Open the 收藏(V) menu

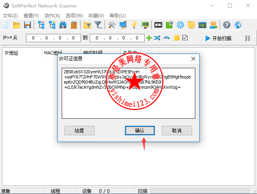[96, 16]
